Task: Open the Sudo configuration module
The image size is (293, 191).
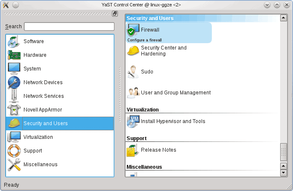Action: point(146,72)
